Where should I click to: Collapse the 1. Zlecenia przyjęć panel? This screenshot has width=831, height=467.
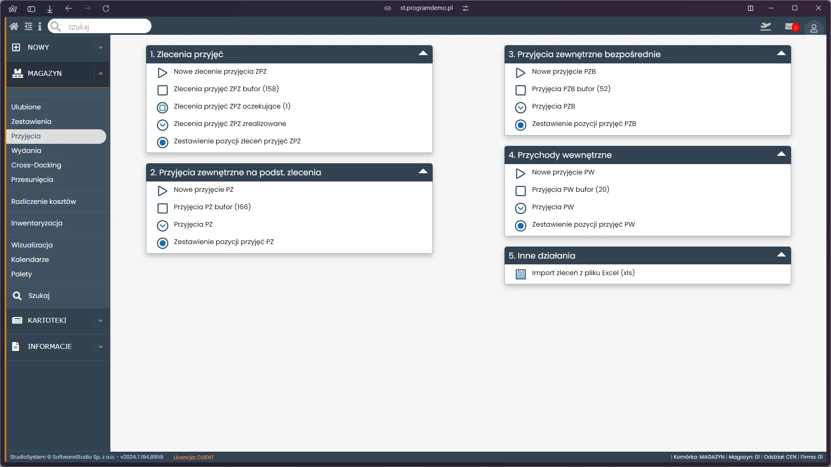click(x=423, y=53)
